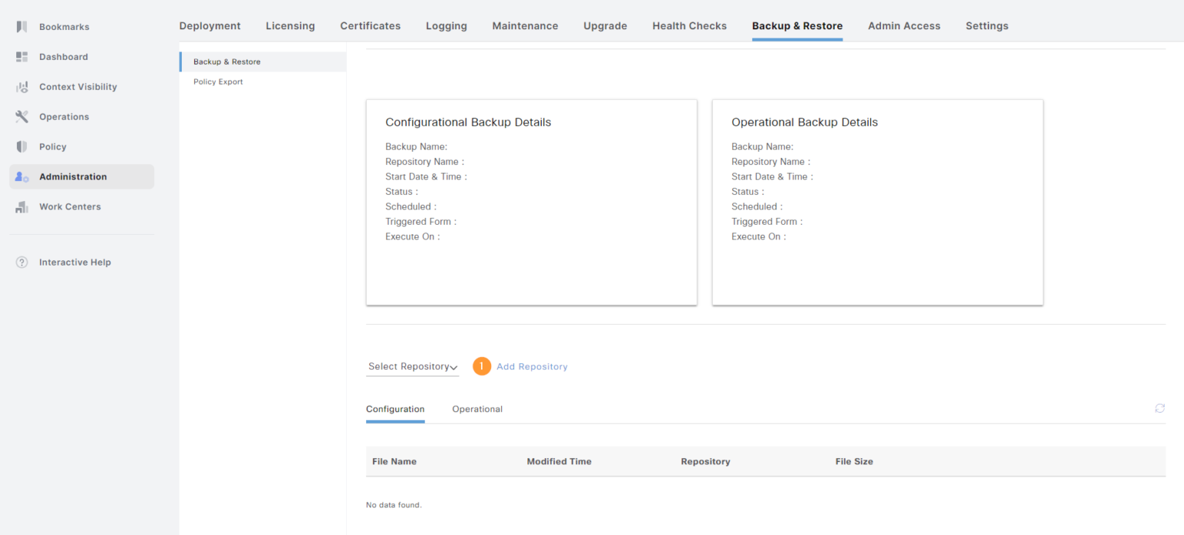Open Work Centers via sidebar icon
Viewport: 1184px width, 535px height.
(21, 206)
